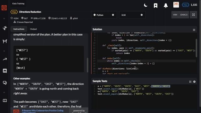
Task: Click the ["WEST"] code block line
Action: [x=22, y=50]
